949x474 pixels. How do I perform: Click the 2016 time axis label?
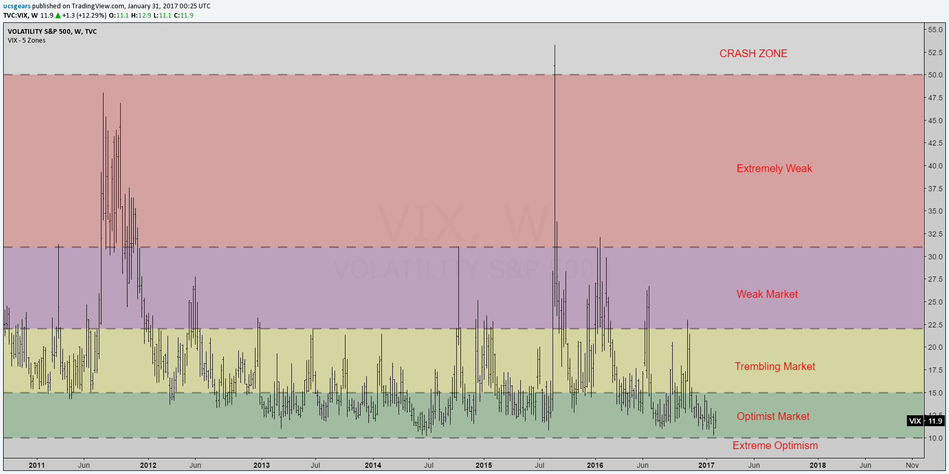tap(595, 465)
